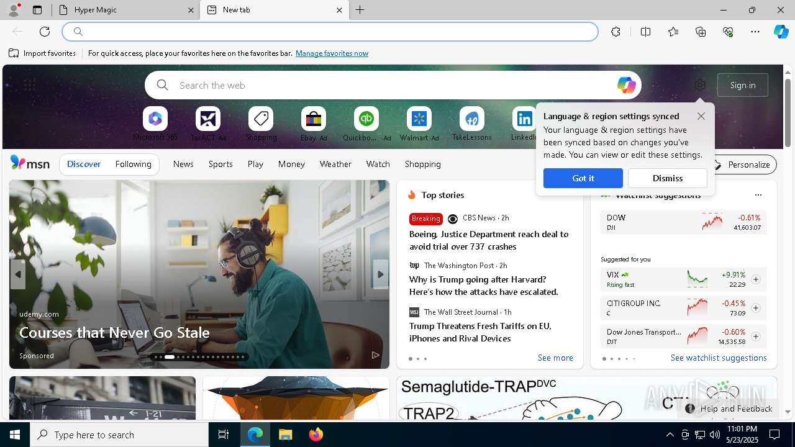Image resolution: width=795 pixels, height=447 pixels.
Task: Click the Search the web box
Action: tap(393, 85)
